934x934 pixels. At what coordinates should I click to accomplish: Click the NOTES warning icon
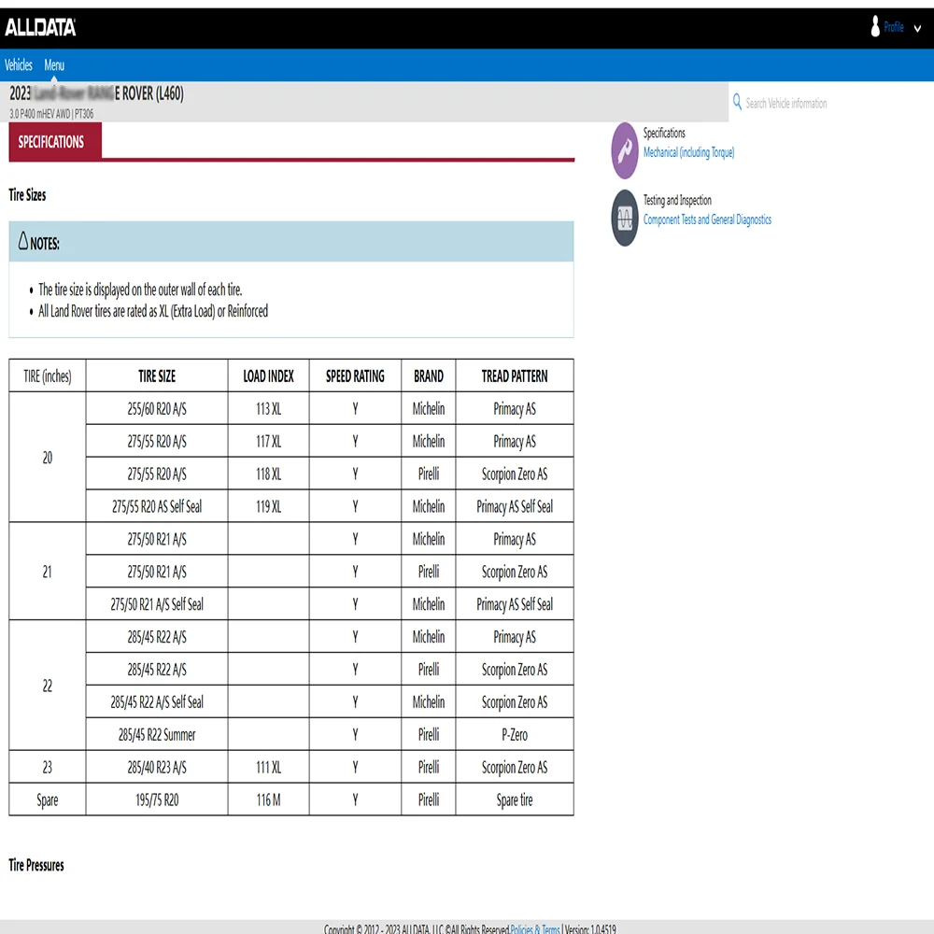pyautogui.click(x=23, y=241)
